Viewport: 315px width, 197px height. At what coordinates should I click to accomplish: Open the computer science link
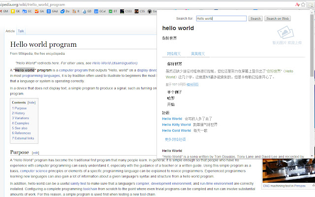pos(34,171)
